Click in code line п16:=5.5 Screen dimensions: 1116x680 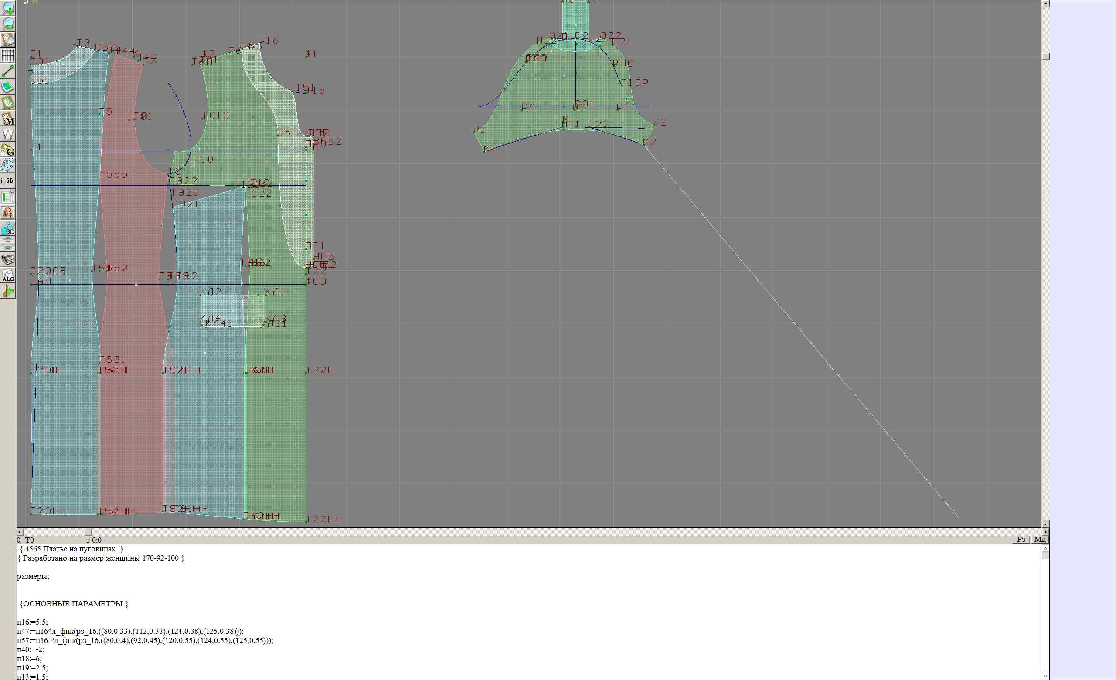[33, 622]
